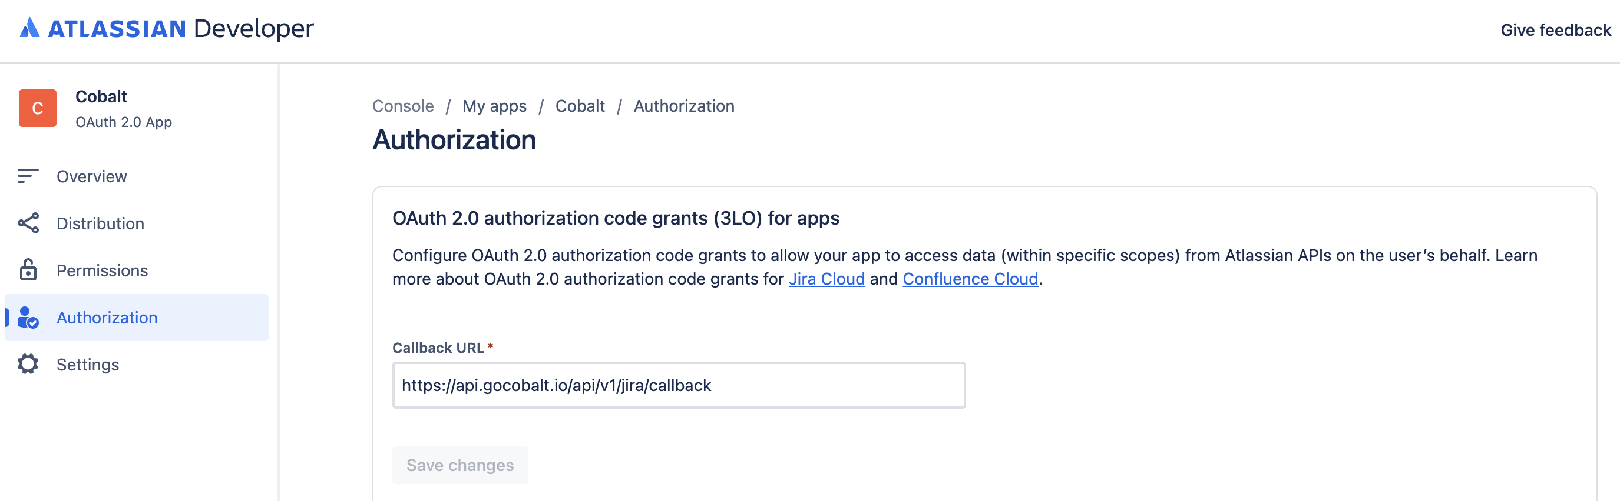This screenshot has height=501, width=1620.
Task: Open Permissions in the sidebar
Action: (x=137, y=270)
